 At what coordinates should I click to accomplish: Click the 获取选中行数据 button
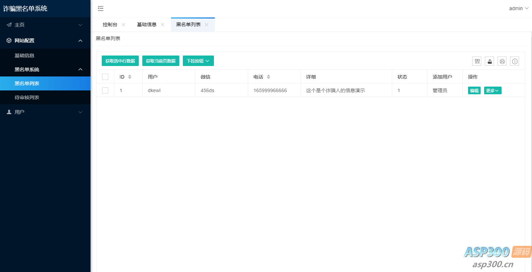(120, 61)
